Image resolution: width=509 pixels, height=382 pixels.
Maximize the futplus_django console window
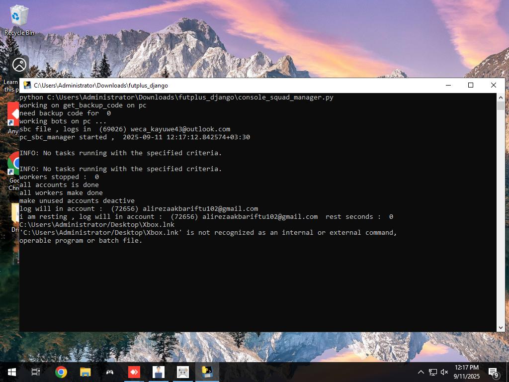[471, 85]
